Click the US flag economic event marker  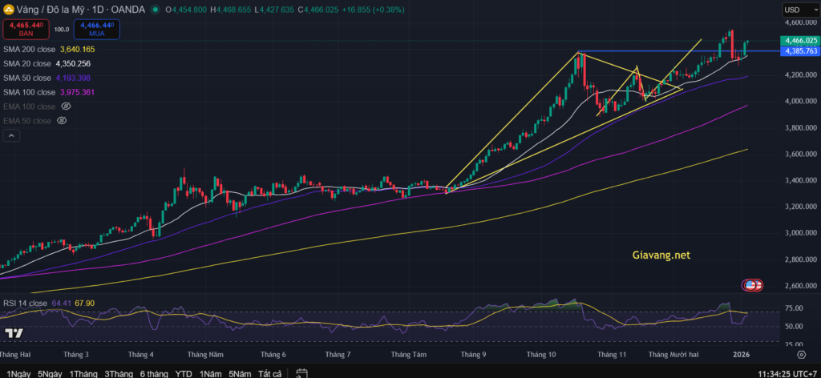click(x=751, y=284)
